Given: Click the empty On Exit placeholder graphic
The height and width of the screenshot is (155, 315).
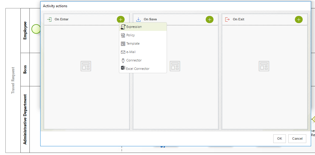Looking at the screenshot, I should pyautogui.click(x=264, y=66).
